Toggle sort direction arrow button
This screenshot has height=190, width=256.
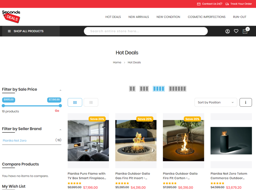245,102
